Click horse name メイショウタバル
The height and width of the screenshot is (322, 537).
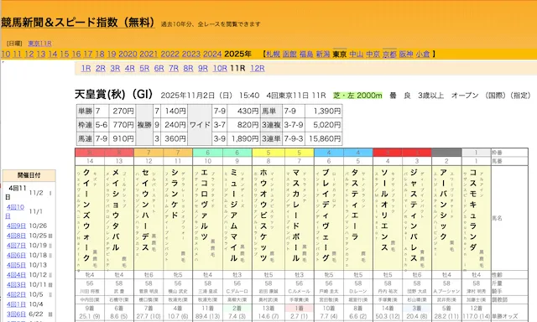(116, 210)
